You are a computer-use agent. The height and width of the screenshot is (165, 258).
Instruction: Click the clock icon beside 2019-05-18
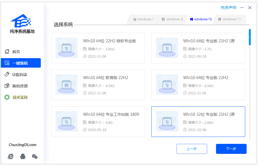tap(85, 130)
